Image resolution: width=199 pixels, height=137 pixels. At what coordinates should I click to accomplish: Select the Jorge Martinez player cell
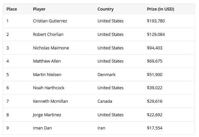[x=47, y=115]
